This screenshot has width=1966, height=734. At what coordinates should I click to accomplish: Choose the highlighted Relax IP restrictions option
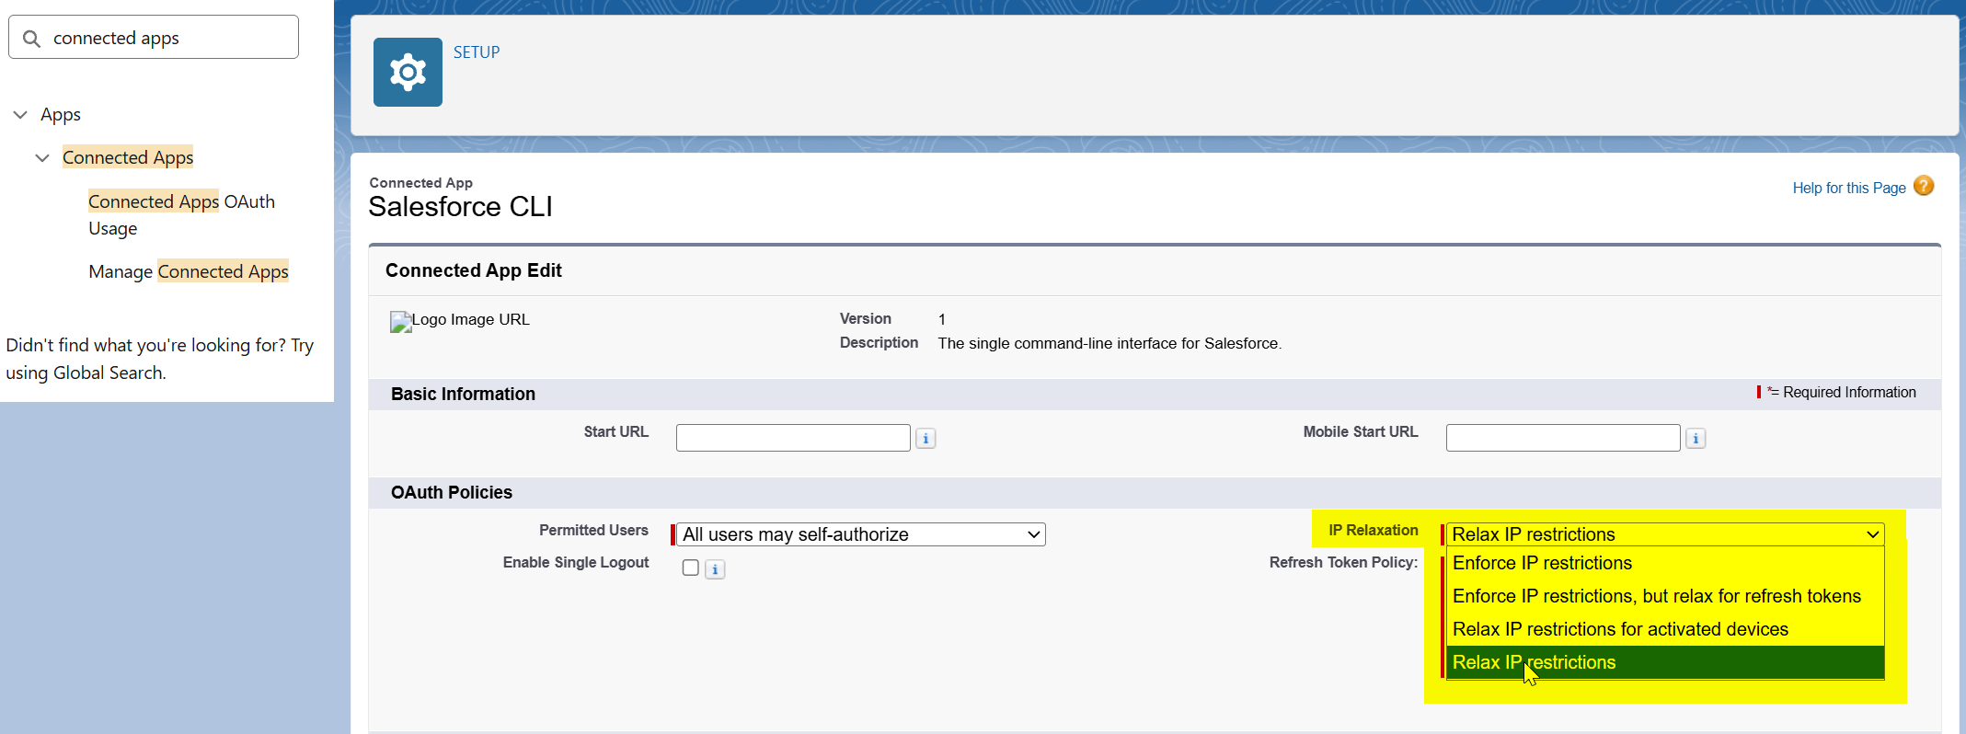pos(1665,662)
